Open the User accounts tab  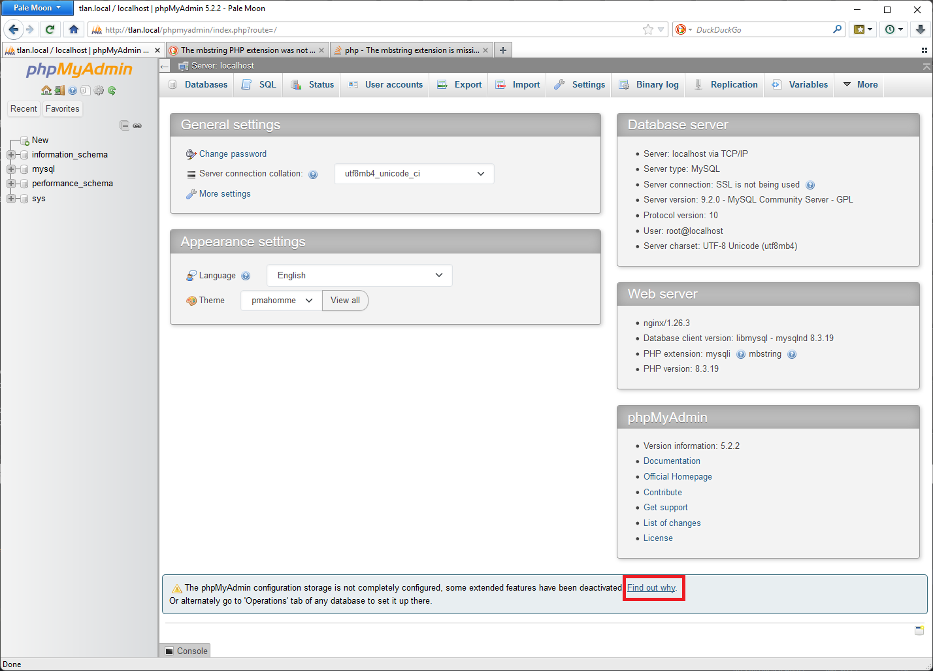[385, 85]
